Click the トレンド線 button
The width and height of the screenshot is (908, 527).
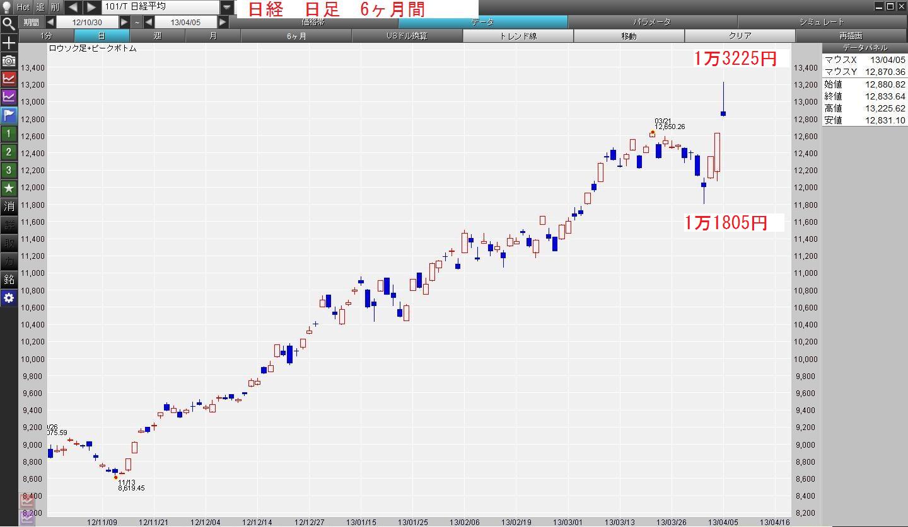(518, 36)
